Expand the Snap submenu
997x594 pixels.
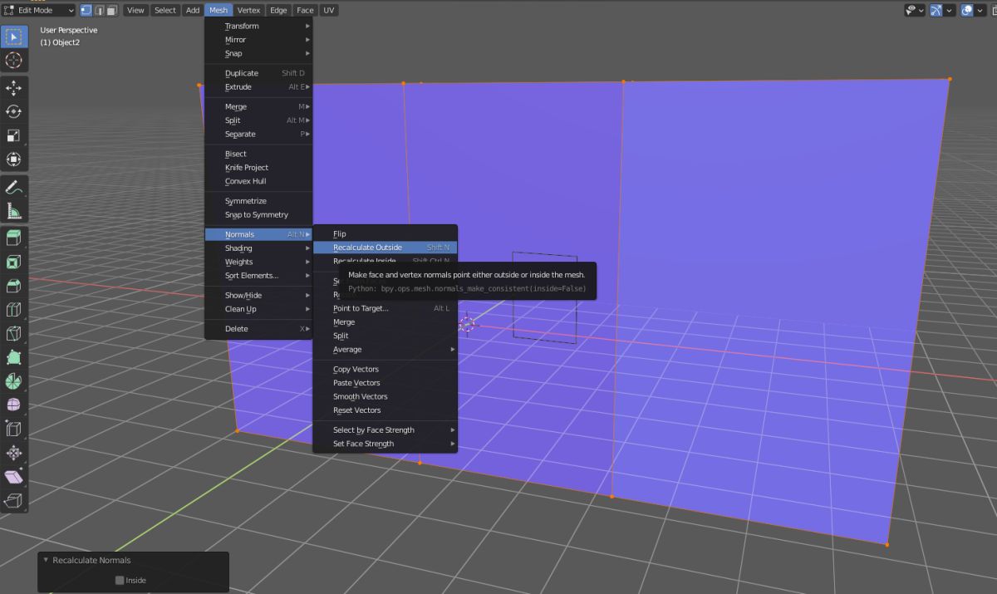tap(258, 53)
